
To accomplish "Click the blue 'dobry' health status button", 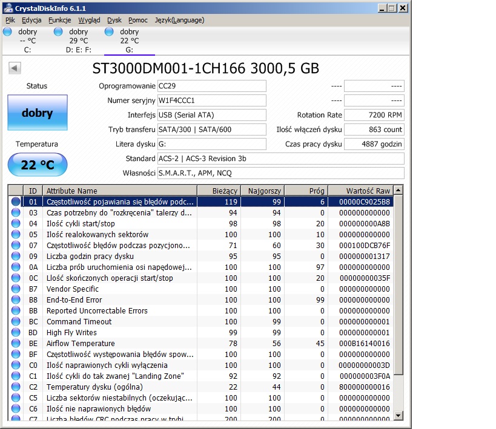I will coord(38,113).
